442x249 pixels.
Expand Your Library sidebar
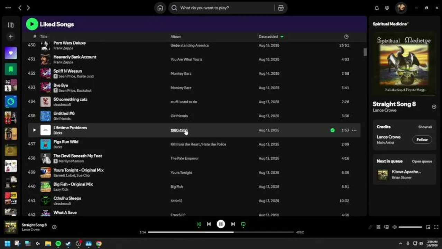[x=11, y=25]
